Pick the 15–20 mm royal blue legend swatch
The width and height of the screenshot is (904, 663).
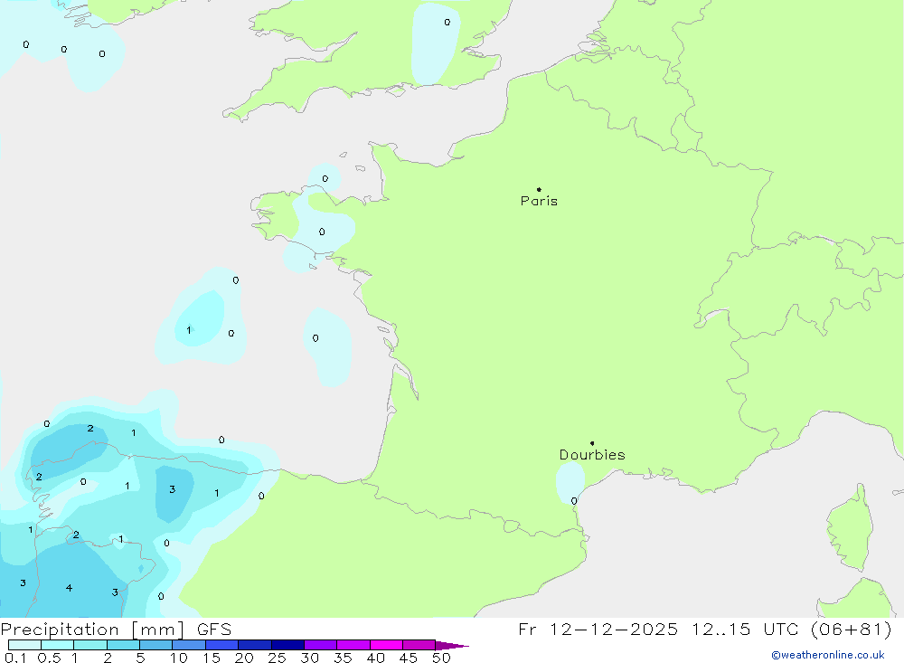221,645
